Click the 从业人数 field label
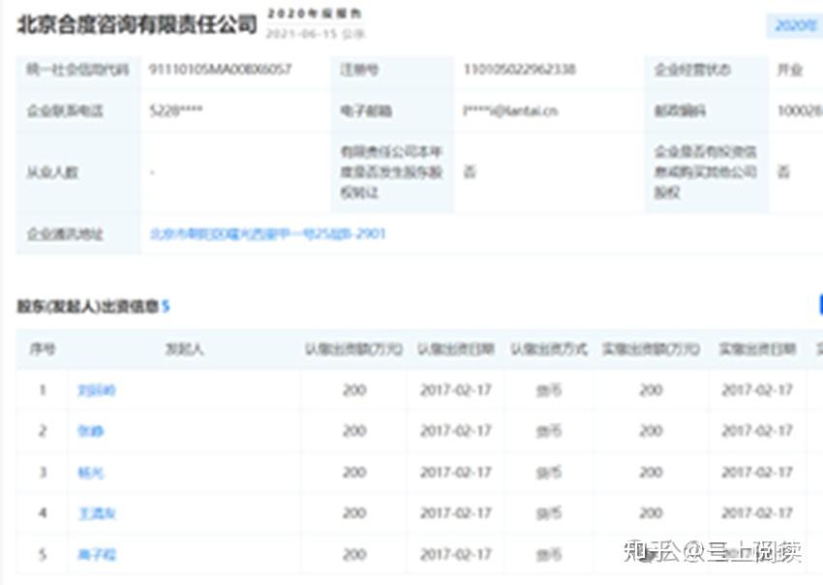Viewport: 823px width, 585px height. point(52,172)
